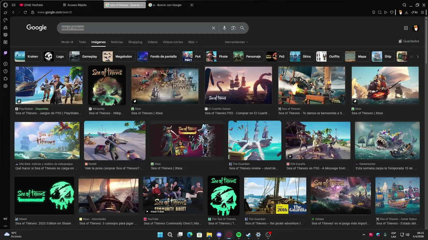
Task: Take a snapshot with the dashed-square icon
Action: point(380,12)
